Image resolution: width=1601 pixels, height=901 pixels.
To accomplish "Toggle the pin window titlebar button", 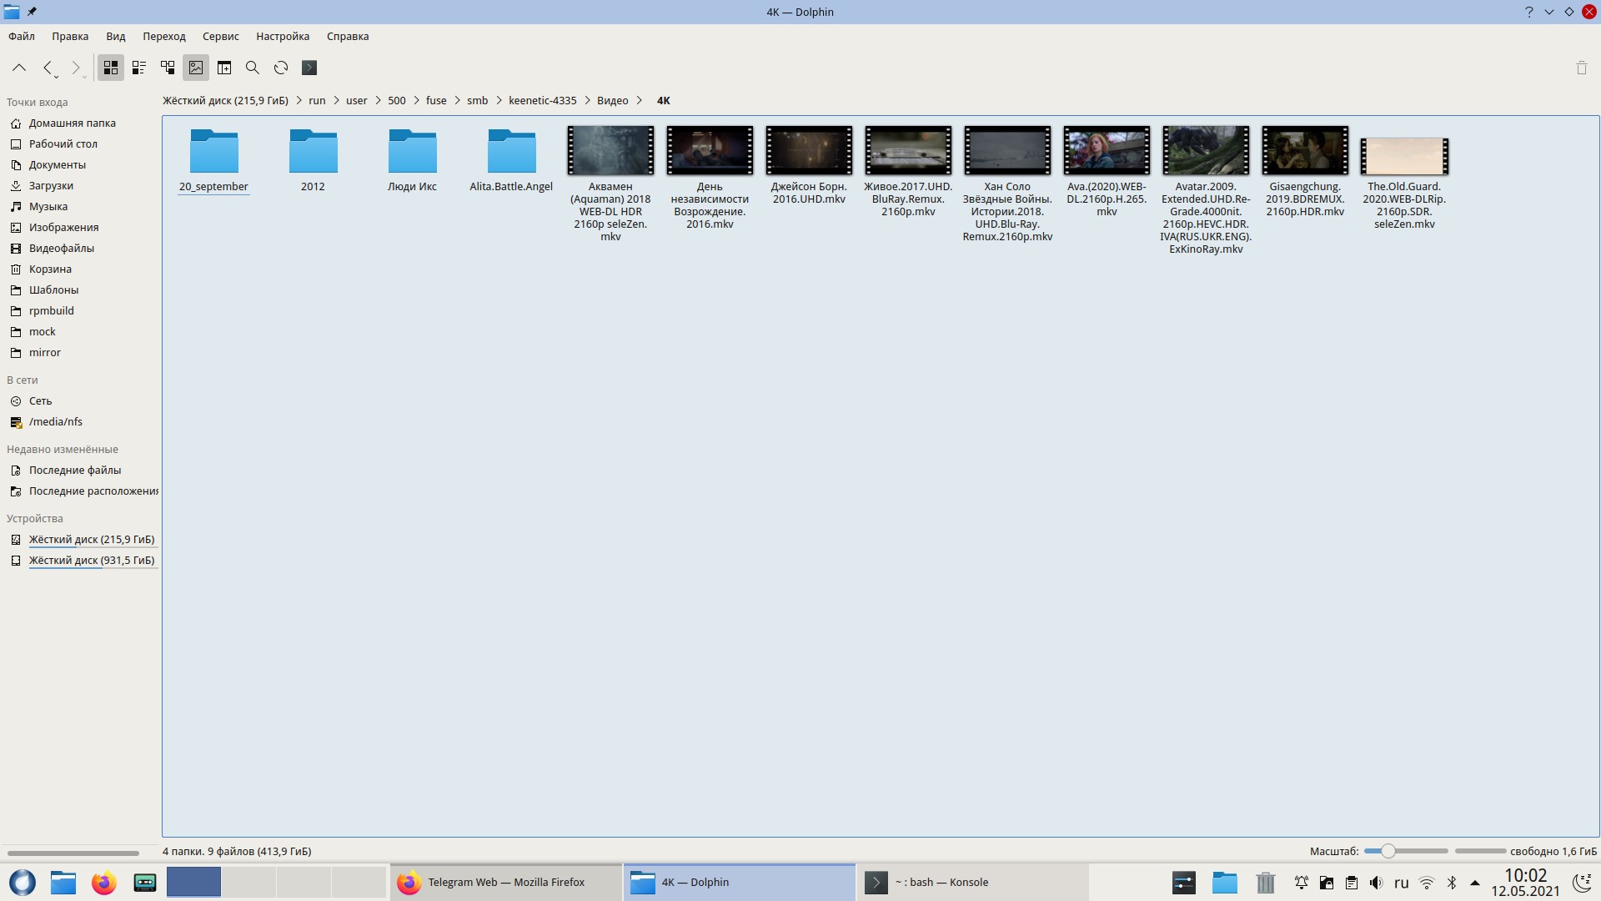I will click(x=32, y=12).
